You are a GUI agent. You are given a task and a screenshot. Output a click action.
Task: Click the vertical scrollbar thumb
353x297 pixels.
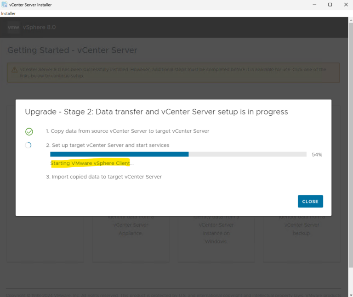[351, 145]
